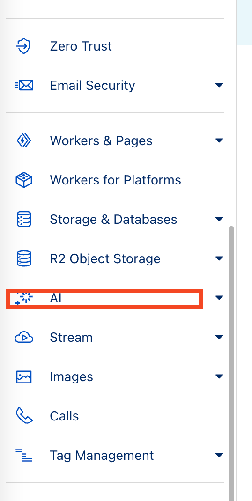The image size is (252, 501).
Task: Expand the Tag Management arrow
Action: click(219, 455)
